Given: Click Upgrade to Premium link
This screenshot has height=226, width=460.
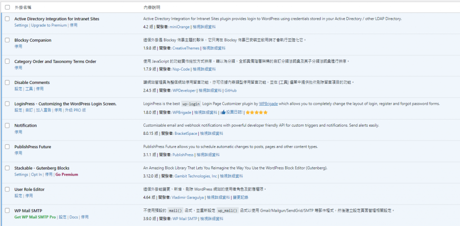Looking at the screenshot, I should coord(49,25).
